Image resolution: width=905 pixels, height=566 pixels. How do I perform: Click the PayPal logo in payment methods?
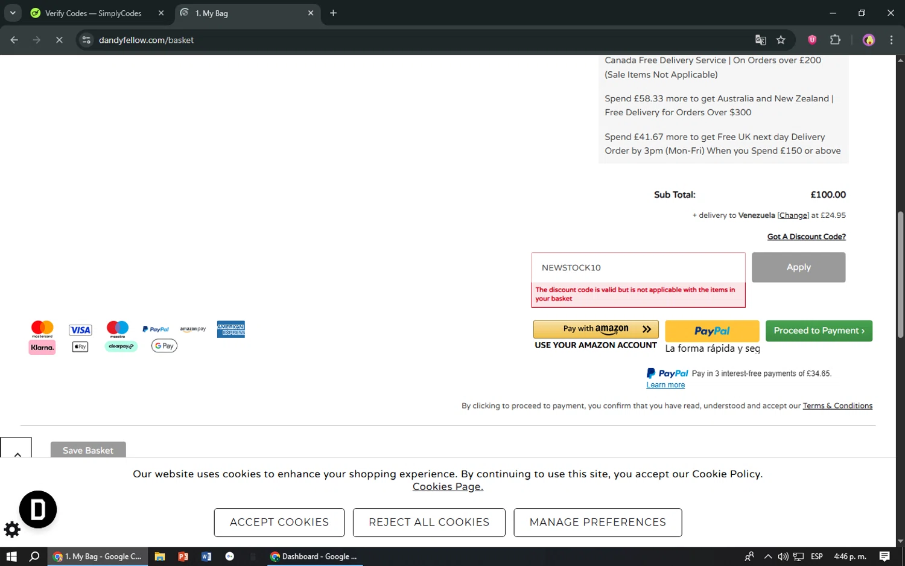coord(156,329)
